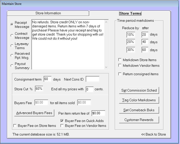
Task: Click the Consignment term days field
Action: (47, 79)
